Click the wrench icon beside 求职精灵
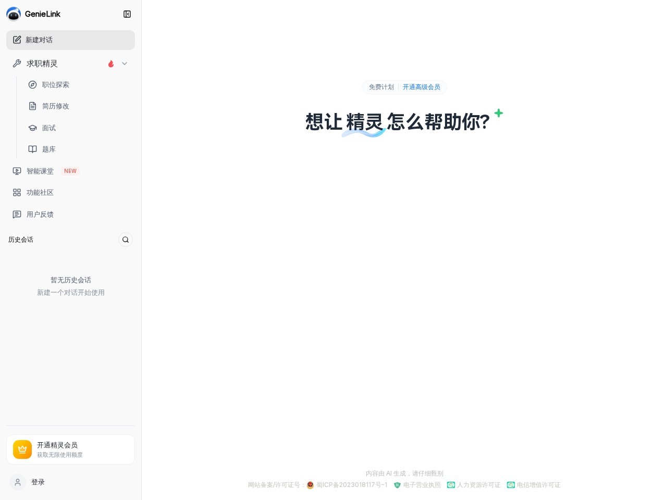The height and width of the screenshot is (500, 667). 17,64
